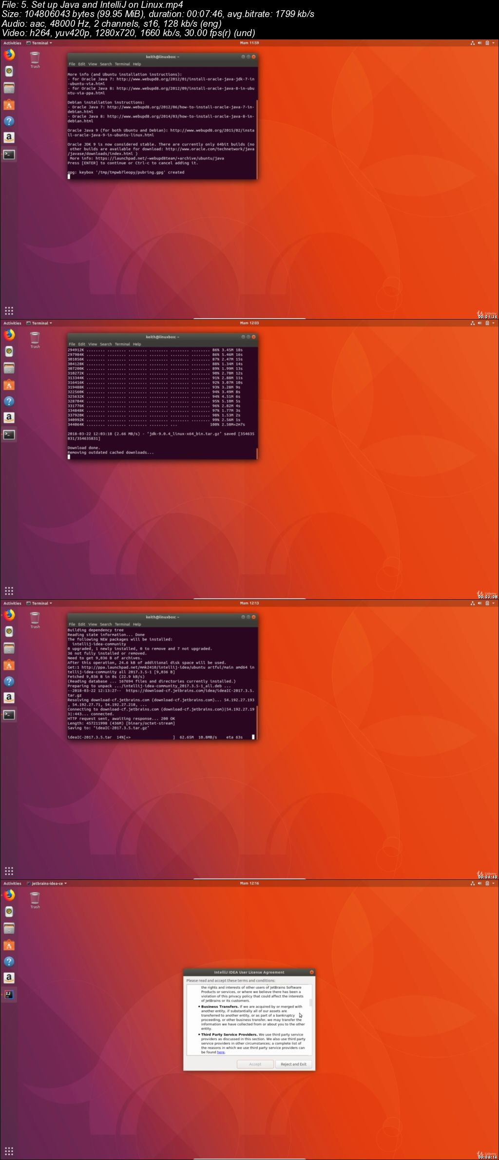This screenshot has width=499, height=1160.
Task: Launch Rhythmbox from the dock in the 12:13 frame
Action: 9,632
